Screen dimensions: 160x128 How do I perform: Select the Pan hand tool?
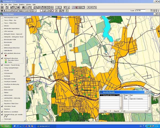(19, 11)
